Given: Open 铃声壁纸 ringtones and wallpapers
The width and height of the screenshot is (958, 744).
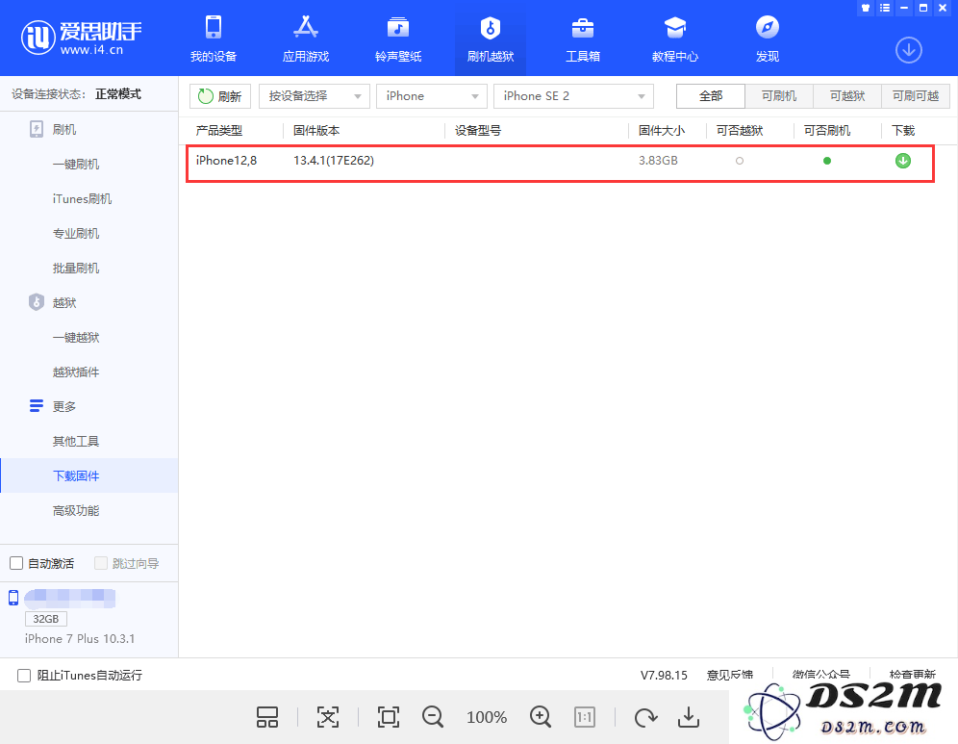Looking at the screenshot, I should click(x=398, y=39).
